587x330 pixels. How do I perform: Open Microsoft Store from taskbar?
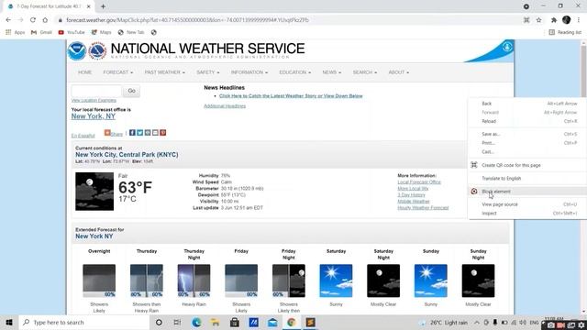235,323
